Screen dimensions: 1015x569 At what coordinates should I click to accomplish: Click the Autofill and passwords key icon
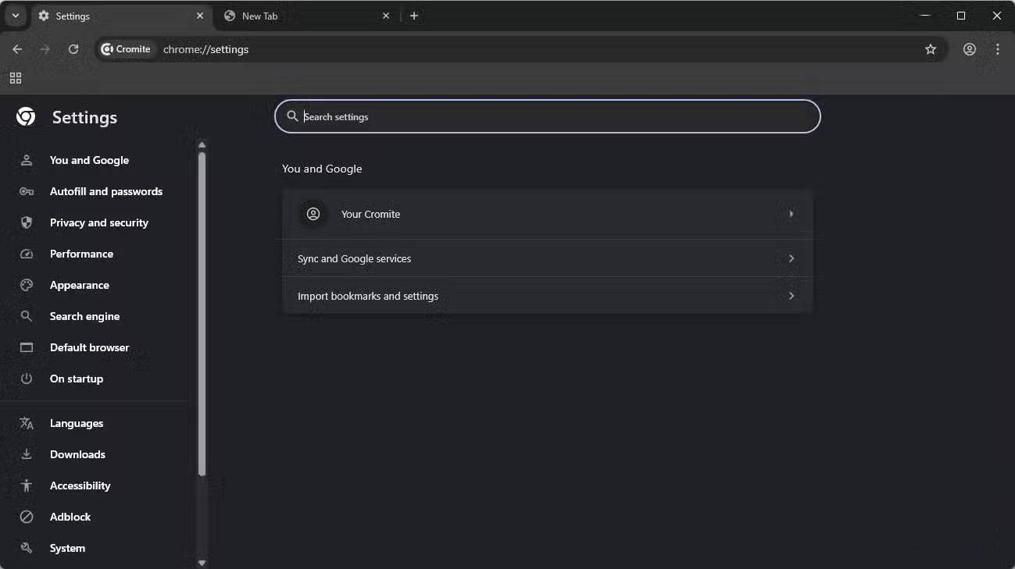[x=26, y=191]
